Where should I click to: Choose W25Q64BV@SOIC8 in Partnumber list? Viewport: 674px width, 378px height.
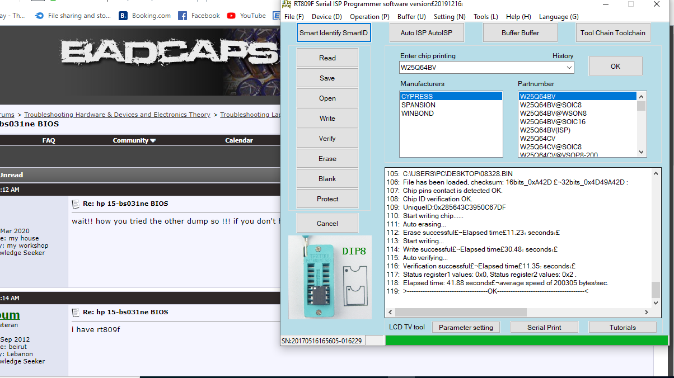point(550,105)
